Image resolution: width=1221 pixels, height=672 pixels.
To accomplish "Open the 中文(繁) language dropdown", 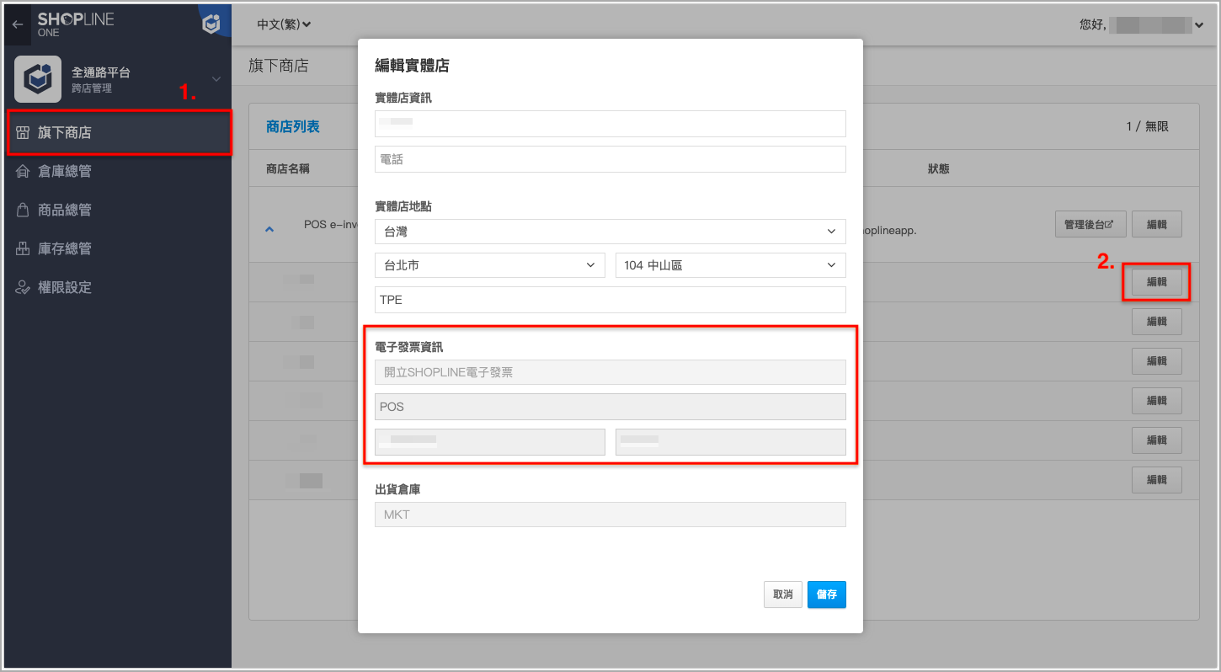I will pyautogui.click(x=284, y=24).
